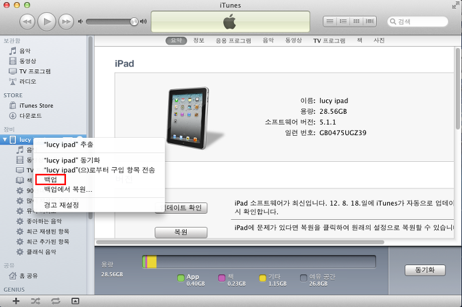
Task: Select the lucy device in sidebar
Action: [x=25, y=140]
